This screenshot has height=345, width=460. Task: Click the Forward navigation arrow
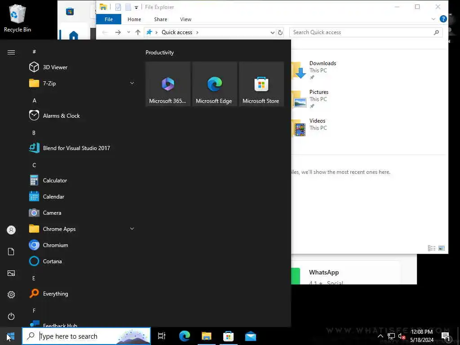(x=118, y=32)
